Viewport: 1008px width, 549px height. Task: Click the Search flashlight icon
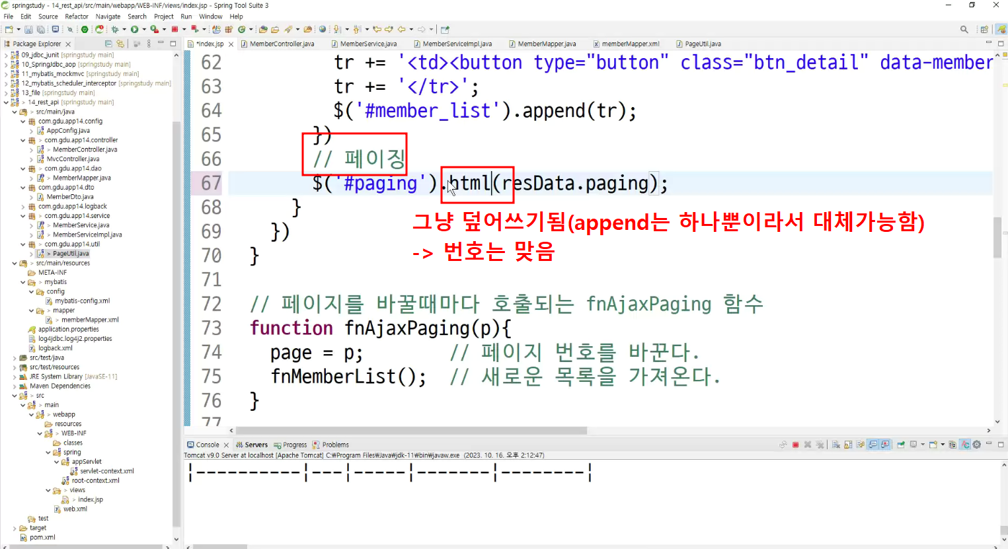coord(288,29)
